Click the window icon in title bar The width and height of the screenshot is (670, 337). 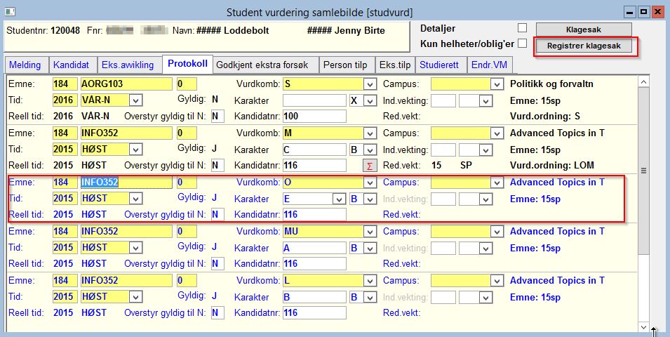click(x=10, y=11)
